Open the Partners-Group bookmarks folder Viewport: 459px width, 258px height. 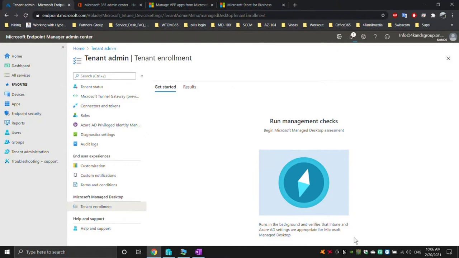click(88, 25)
